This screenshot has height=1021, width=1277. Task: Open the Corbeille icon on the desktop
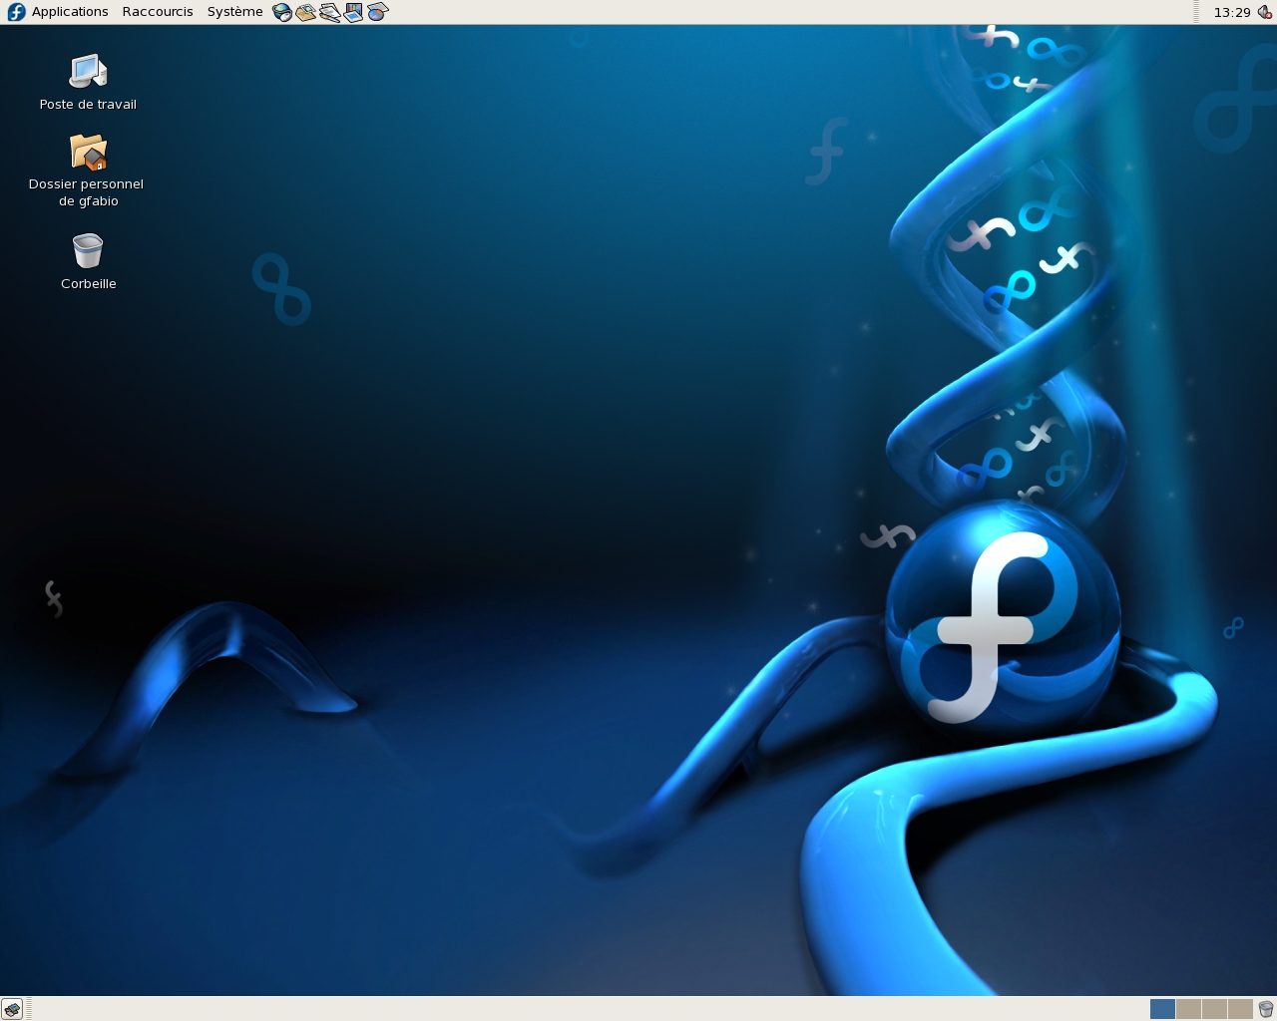[x=88, y=252]
